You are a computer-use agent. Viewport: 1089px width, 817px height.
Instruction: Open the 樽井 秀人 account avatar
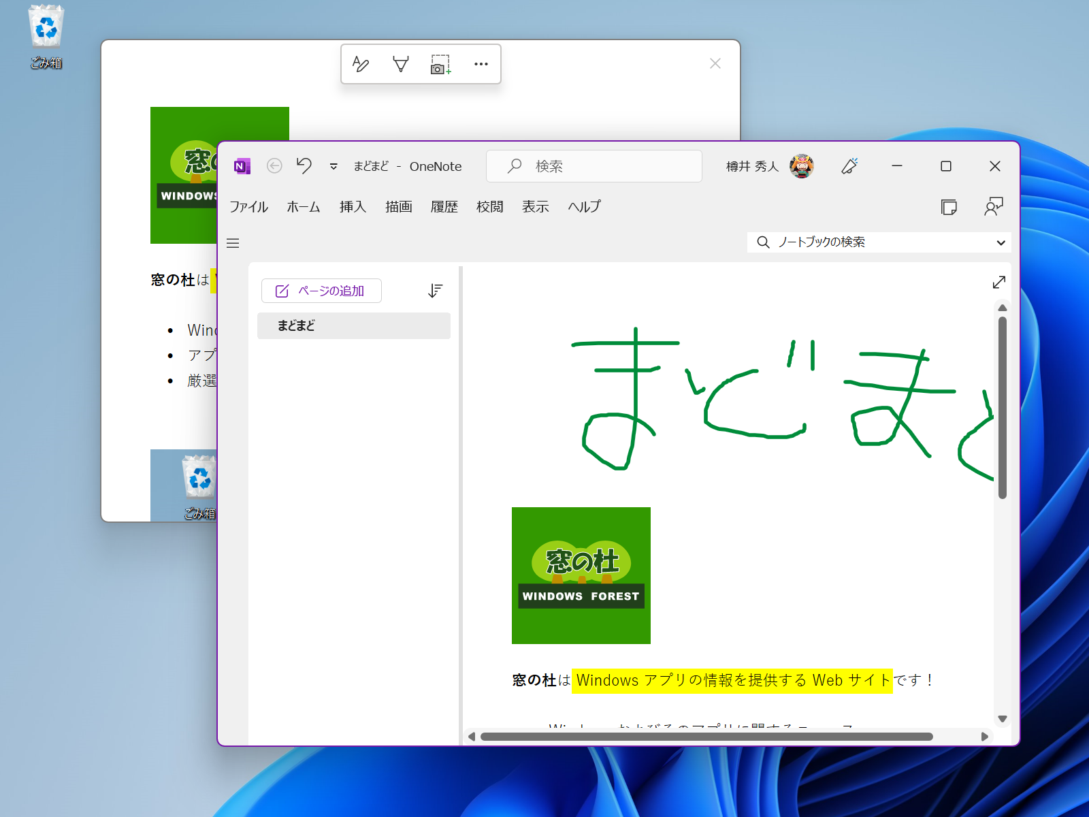coord(803,165)
